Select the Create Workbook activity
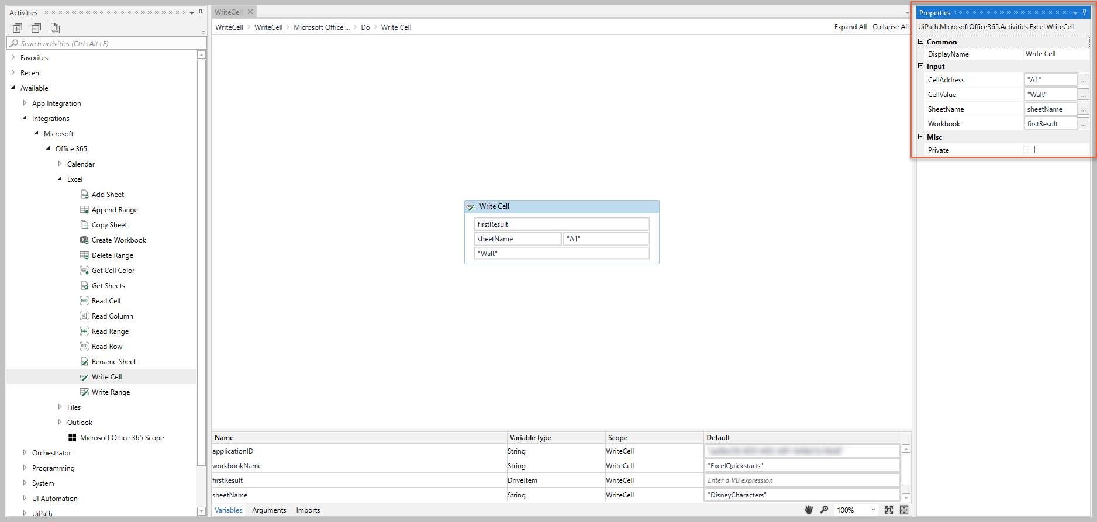The image size is (1097, 522). point(119,240)
